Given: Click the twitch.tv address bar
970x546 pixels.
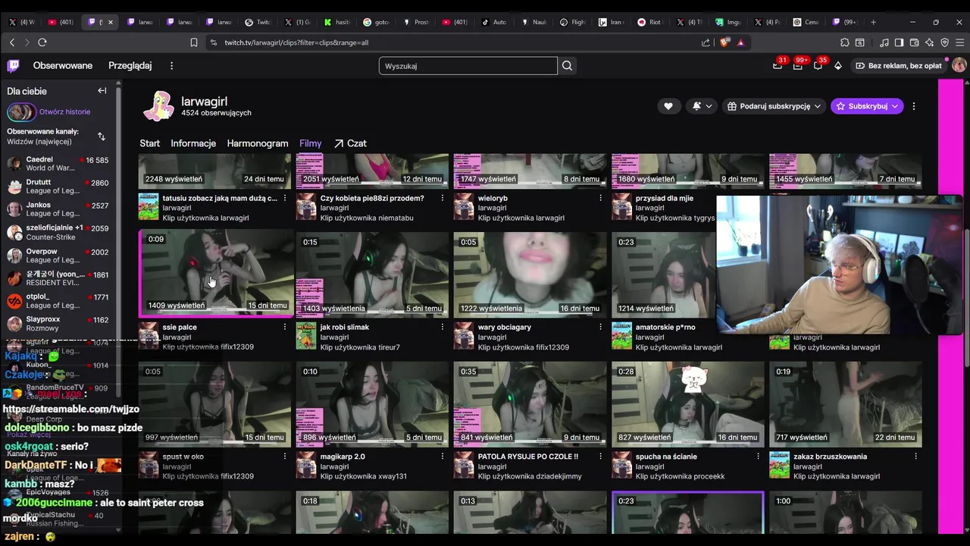Looking at the screenshot, I should (455, 42).
